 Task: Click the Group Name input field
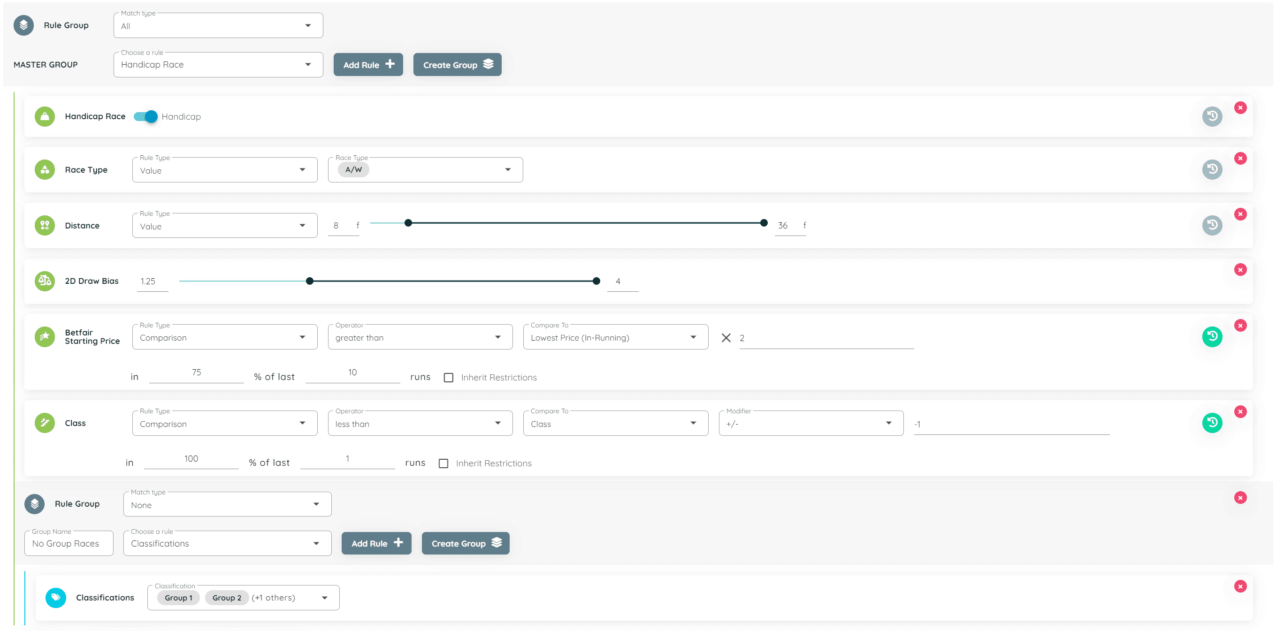pos(69,543)
